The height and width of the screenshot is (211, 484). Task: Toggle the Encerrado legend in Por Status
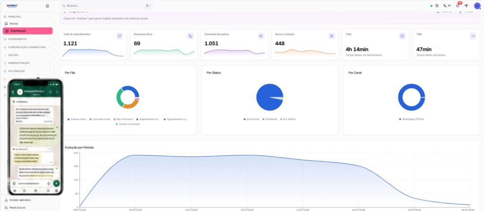pyautogui.click(x=251, y=119)
